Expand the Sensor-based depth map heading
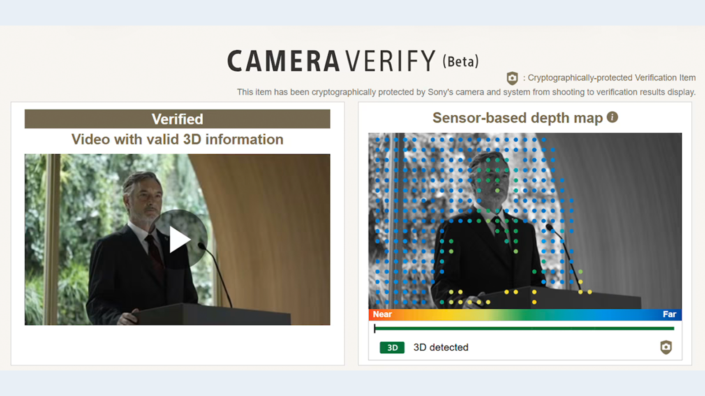Image resolution: width=705 pixels, height=396 pixels. click(x=517, y=117)
